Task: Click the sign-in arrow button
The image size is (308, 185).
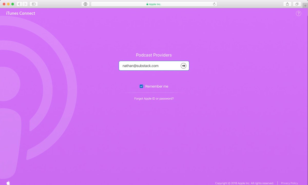Action: click(x=184, y=66)
